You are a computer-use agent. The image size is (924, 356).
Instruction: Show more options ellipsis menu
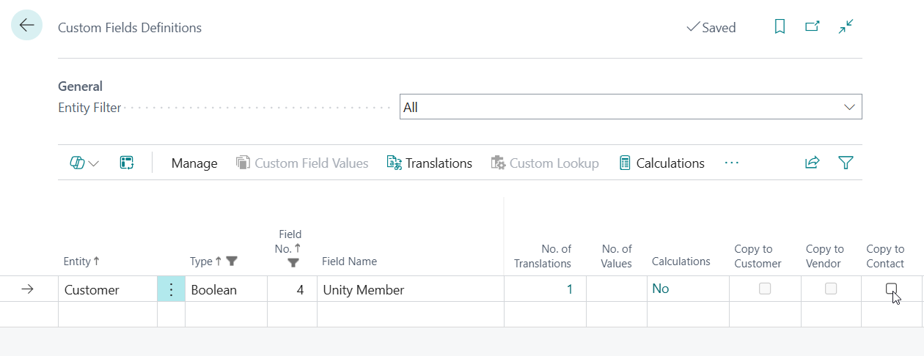click(x=731, y=163)
